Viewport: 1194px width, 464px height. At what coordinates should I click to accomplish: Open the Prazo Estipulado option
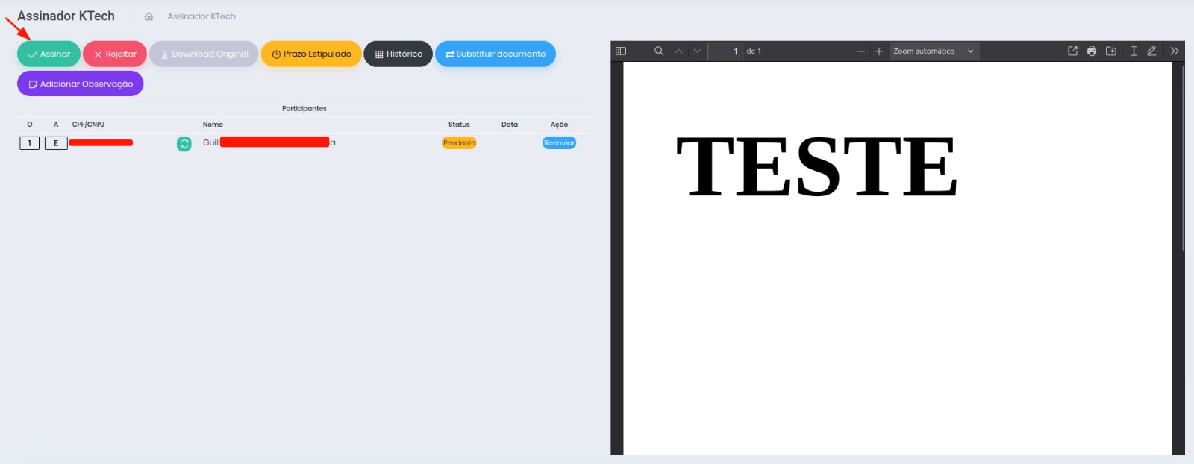[311, 54]
